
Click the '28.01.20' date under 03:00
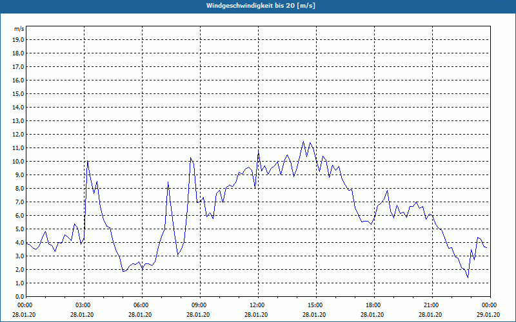[x=82, y=315]
